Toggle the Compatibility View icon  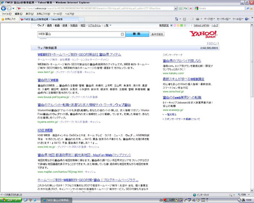click(x=181, y=8)
